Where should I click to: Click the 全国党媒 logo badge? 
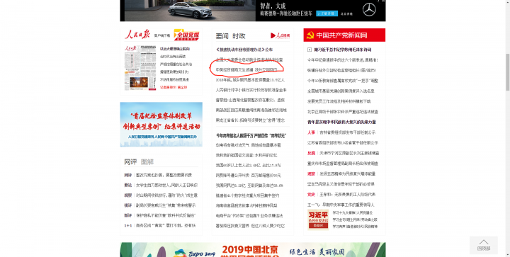186,35
